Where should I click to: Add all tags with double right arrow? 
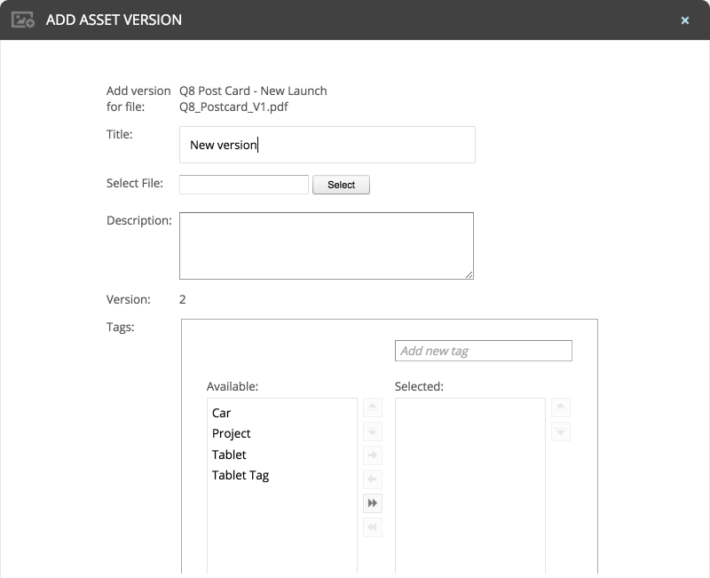(373, 503)
